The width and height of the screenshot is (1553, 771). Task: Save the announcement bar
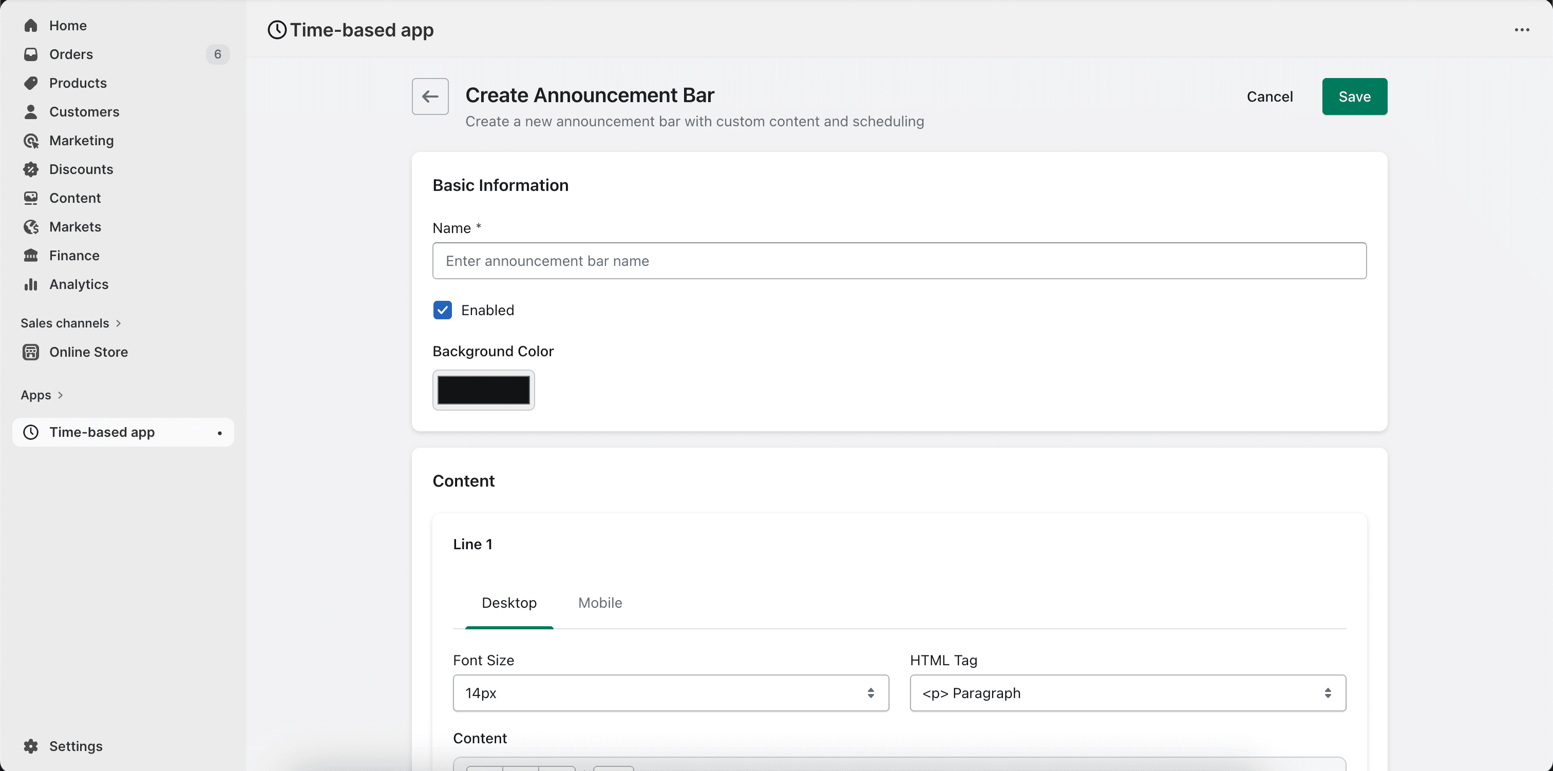pos(1354,97)
